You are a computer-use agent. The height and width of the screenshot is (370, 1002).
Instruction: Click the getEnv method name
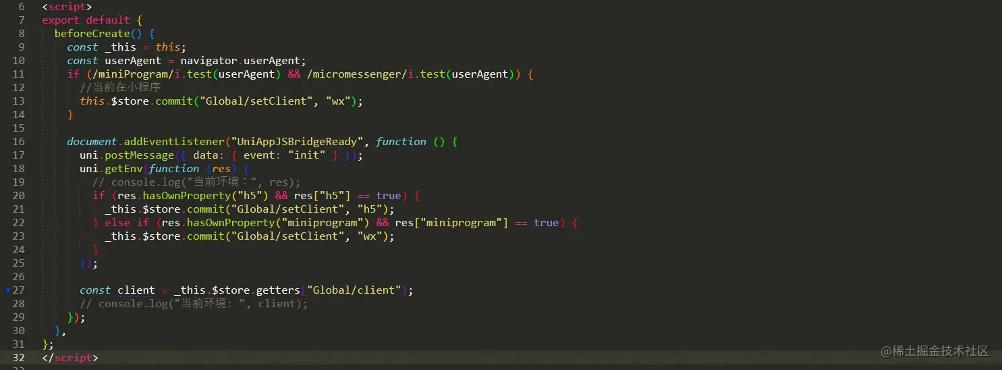pos(123,169)
